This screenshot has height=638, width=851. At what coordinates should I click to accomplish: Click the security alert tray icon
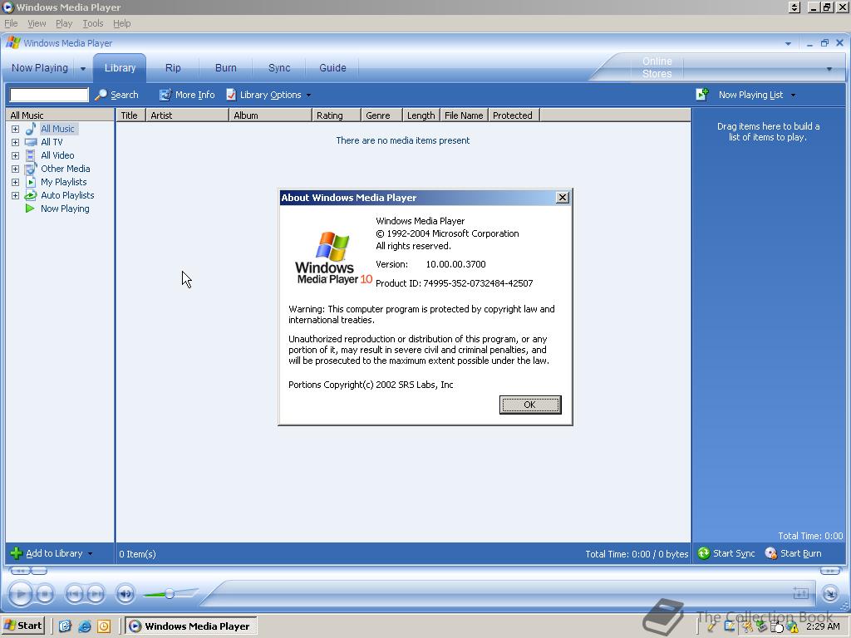(x=793, y=627)
